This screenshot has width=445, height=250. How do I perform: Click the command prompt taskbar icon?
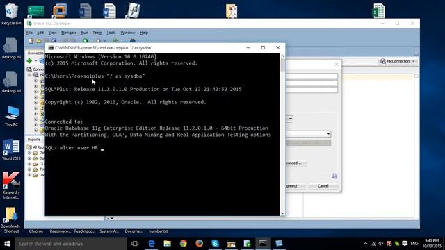point(263,244)
